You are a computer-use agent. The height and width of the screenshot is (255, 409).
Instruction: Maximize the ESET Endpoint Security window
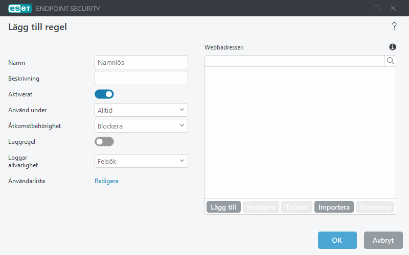[376, 8]
